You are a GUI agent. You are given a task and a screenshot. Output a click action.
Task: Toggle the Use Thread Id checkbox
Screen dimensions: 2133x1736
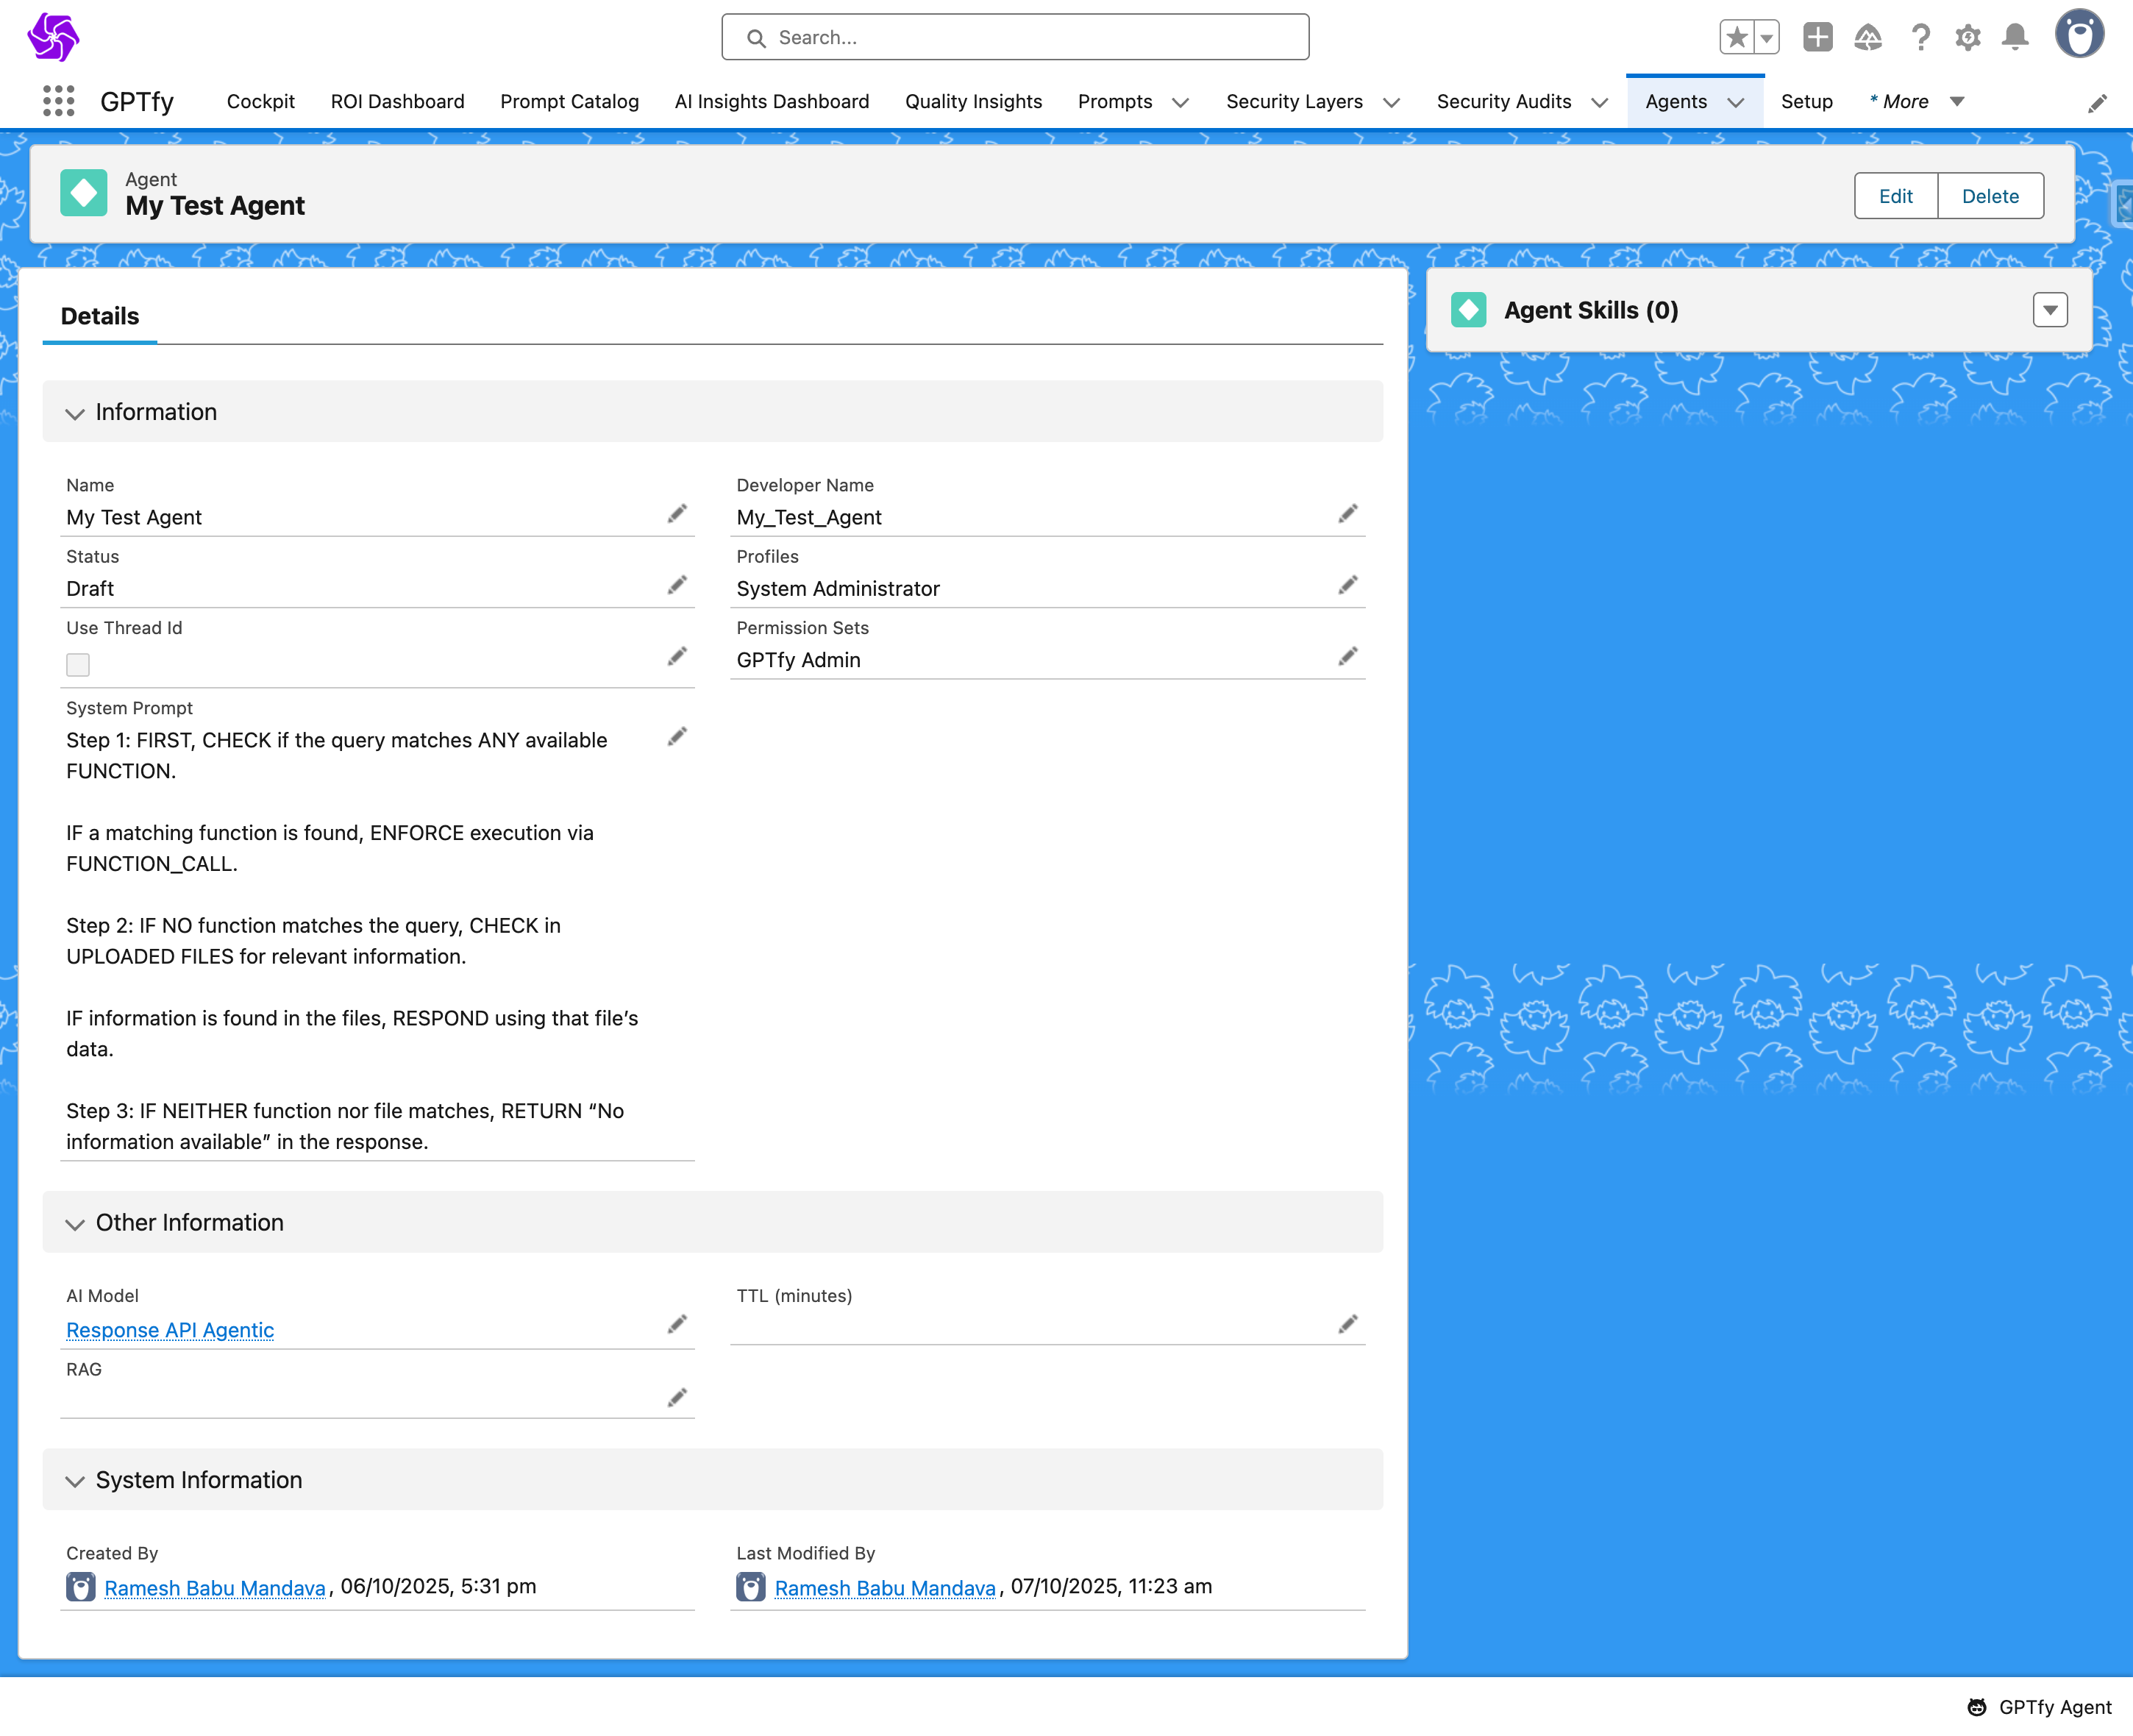pyautogui.click(x=78, y=665)
